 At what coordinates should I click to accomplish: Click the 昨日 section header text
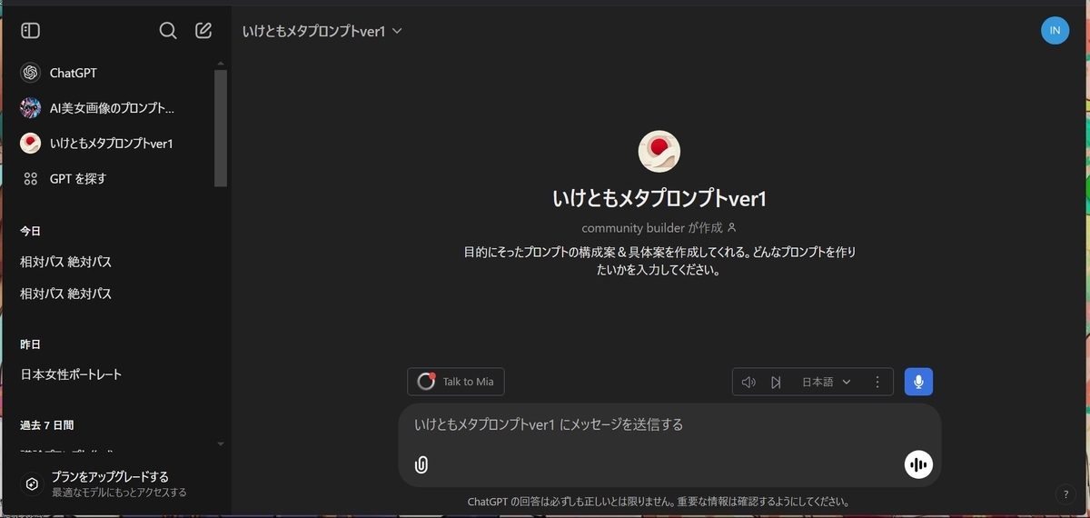31,344
